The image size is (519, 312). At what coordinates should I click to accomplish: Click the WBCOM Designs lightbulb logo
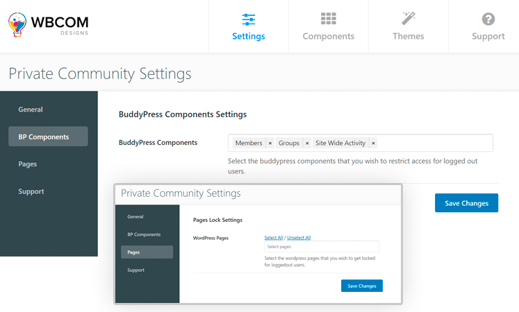(18, 25)
